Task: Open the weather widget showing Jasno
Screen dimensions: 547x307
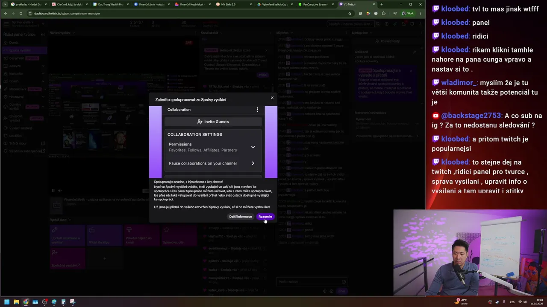Action: tap(462, 302)
